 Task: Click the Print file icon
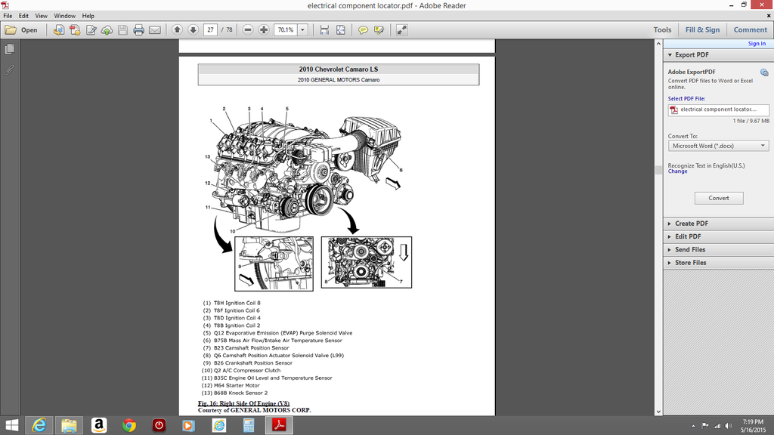click(x=139, y=30)
